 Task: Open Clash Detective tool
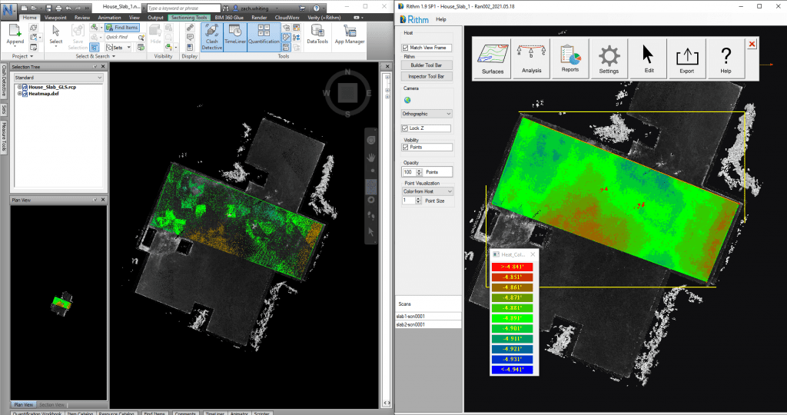tap(212, 37)
